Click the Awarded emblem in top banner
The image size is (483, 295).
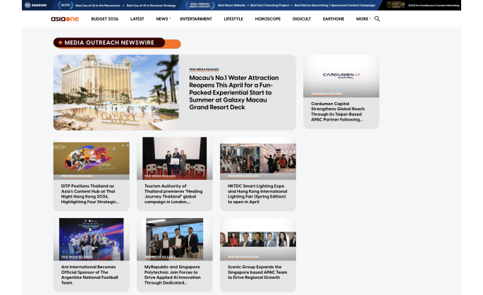[36, 5]
